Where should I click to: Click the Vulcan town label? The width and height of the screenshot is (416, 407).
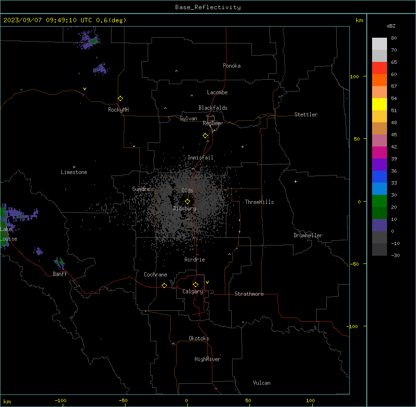(x=262, y=383)
